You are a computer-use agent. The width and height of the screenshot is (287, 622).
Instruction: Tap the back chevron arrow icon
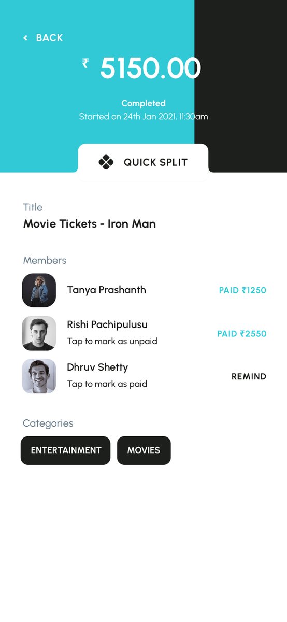[x=25, y=38]
